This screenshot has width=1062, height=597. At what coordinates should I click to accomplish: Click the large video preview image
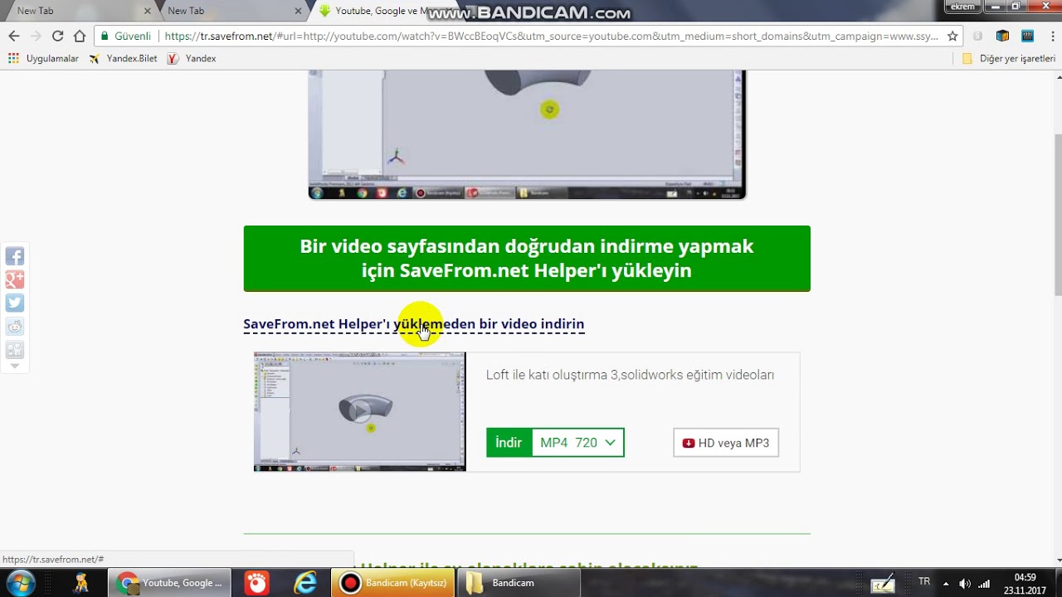pos(527,134)
